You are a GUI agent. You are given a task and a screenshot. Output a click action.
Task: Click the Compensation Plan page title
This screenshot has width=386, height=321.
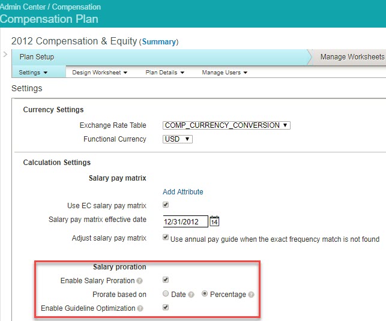49,19
